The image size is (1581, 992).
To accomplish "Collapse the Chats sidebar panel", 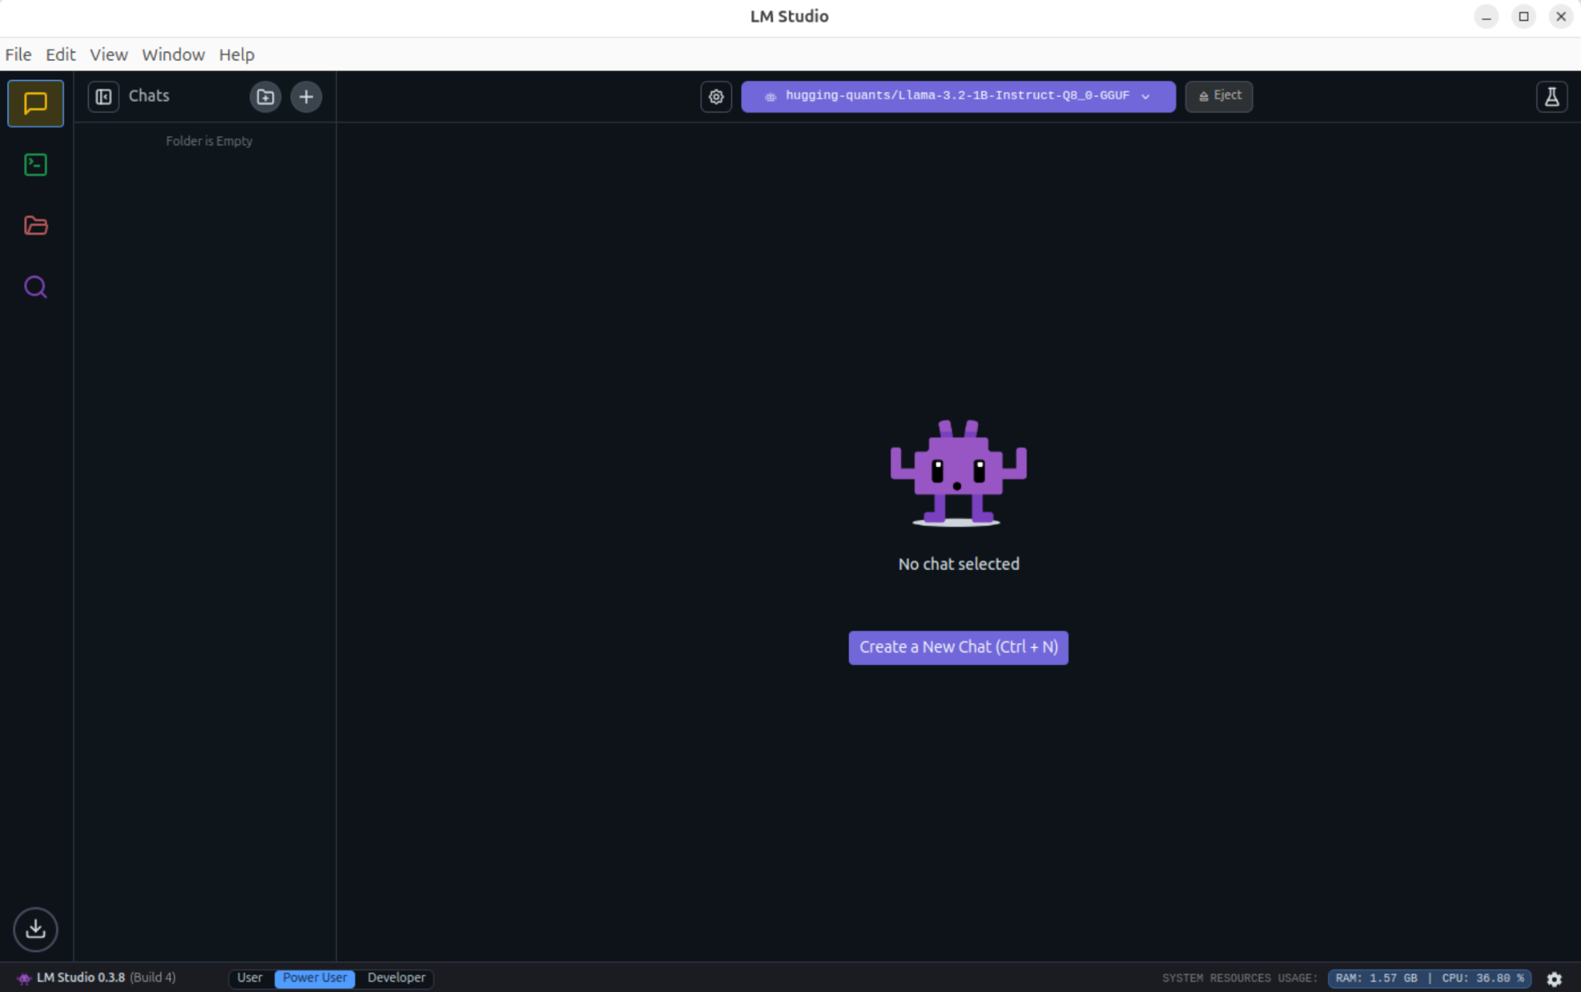I will click(103, 96).
